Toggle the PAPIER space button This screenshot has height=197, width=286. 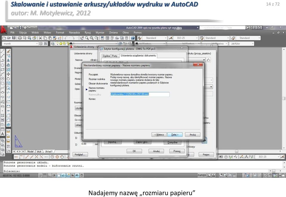pyautogui.click(x=202, y=175)
